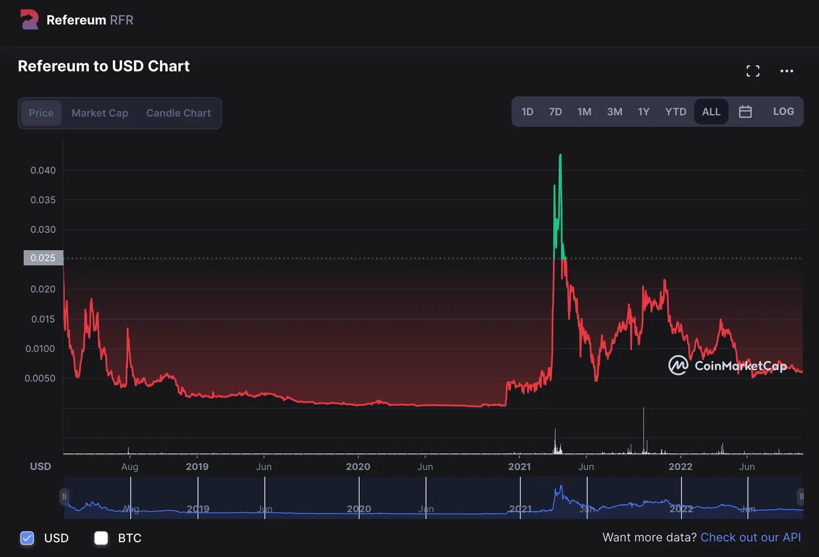Image resolution: width=819 pixels, height=557 pixels.
Task: Open the three-dots more options menu
Action: [786, 71]
